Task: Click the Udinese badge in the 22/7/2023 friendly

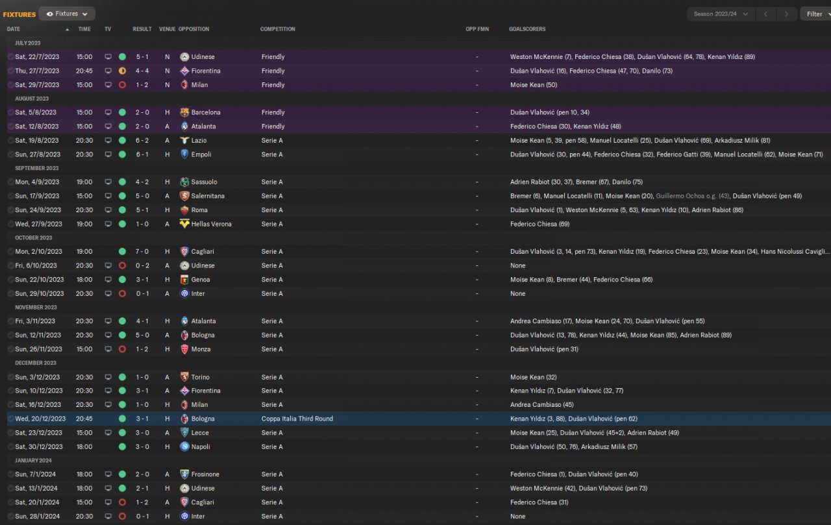Action: tap(184, 57)
